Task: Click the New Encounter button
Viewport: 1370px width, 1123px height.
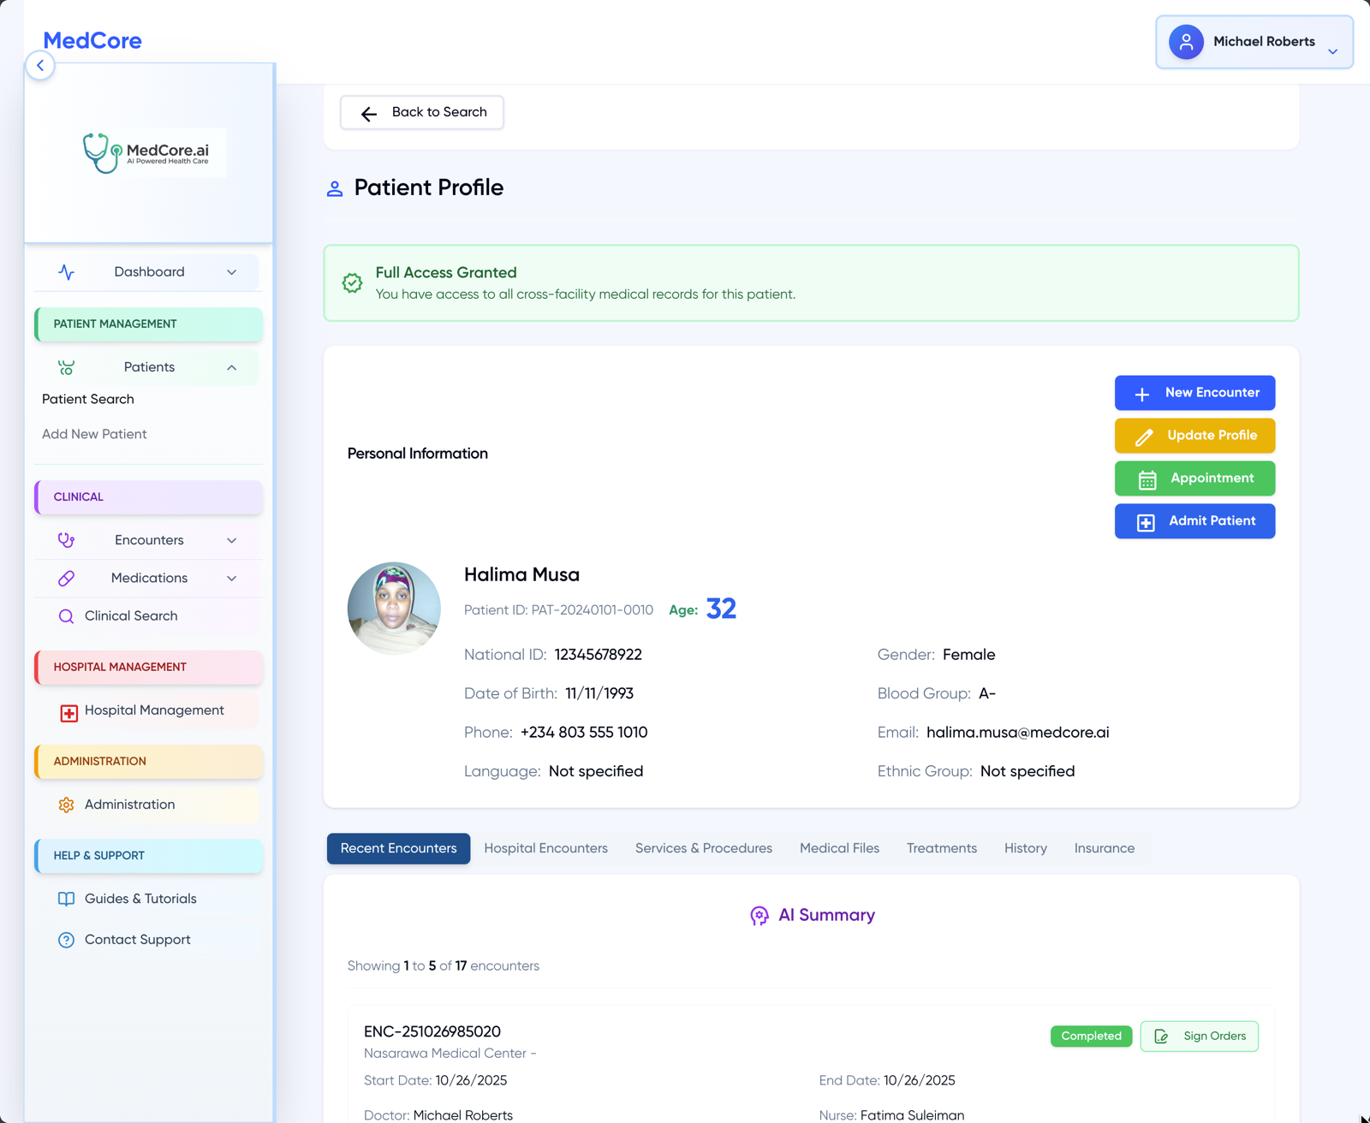Action: pos(1194,393)
